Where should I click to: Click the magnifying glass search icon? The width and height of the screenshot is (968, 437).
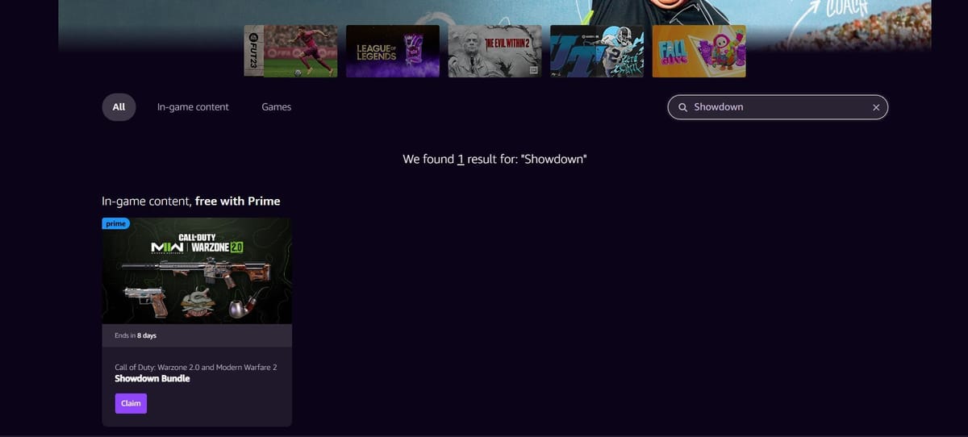pos(683,107)
